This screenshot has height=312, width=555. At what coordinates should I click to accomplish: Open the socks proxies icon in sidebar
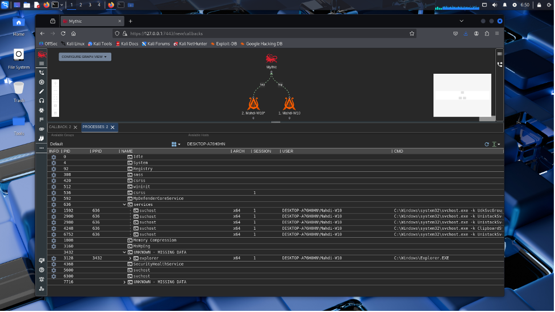[x=42, y=138]
